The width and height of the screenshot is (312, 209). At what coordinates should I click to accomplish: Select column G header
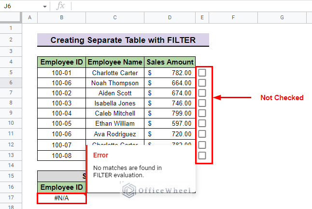(x=282, y=17)
